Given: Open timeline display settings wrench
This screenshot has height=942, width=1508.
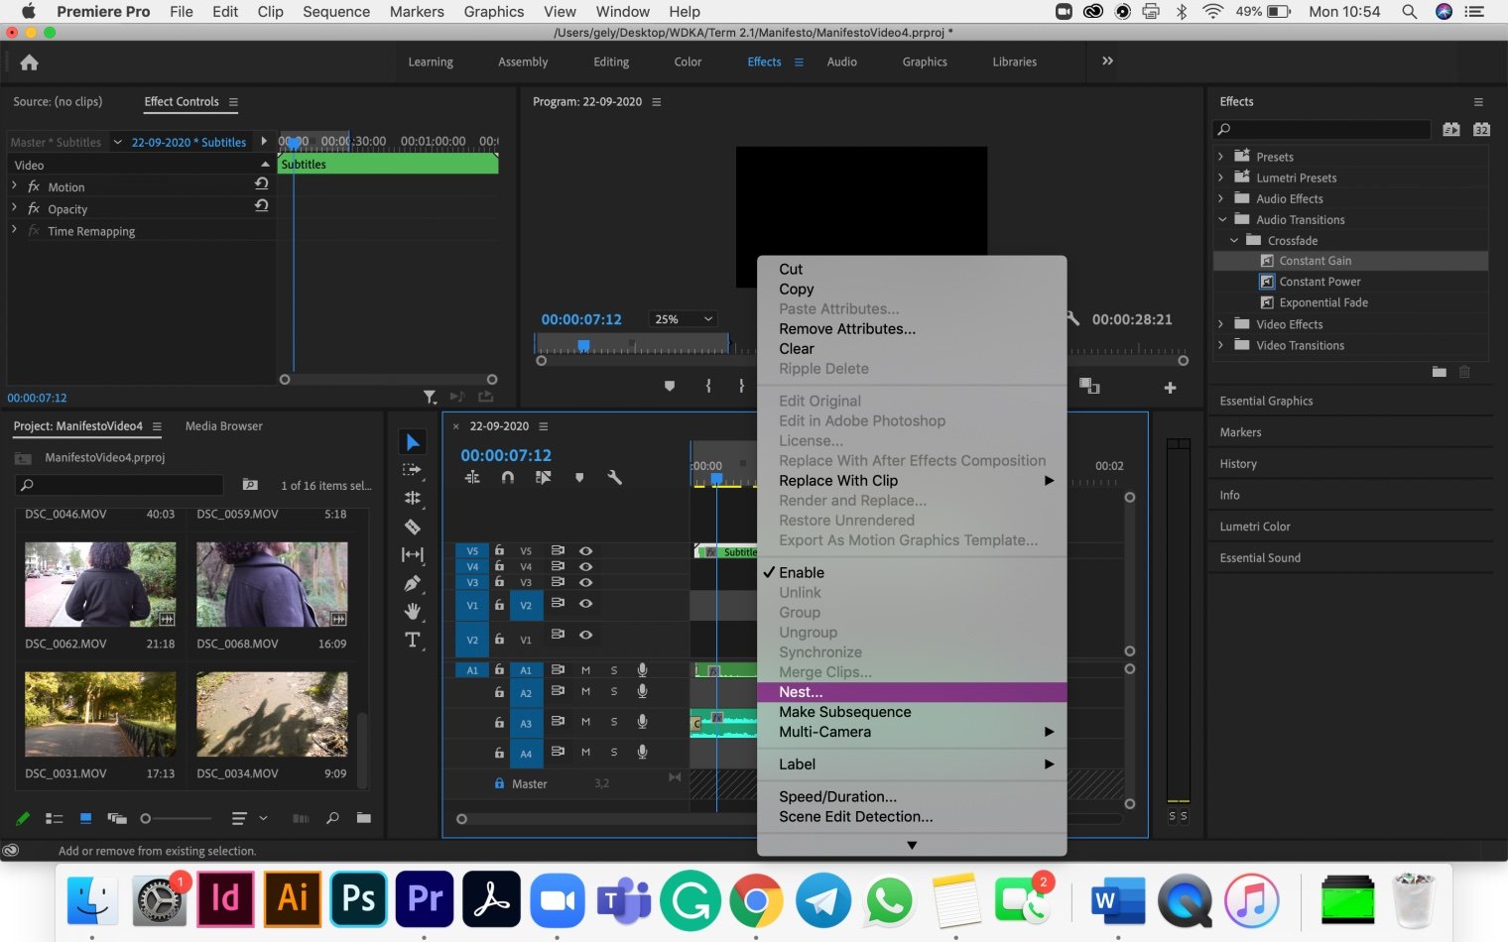Looking at the screenshot, I should coord(614,478).
